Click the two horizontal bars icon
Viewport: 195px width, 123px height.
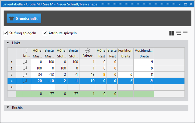coord(185,32)
